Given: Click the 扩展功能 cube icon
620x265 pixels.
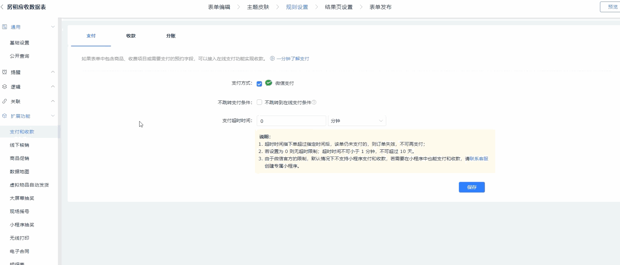Looking at the screenshot, I should (5, 116).
